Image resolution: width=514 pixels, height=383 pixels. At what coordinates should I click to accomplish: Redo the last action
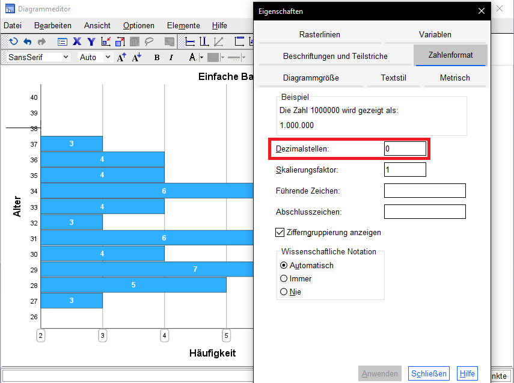pos(40,41)
